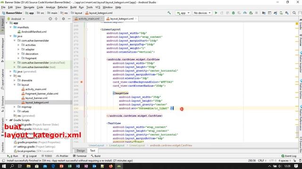Open Project Structure folder icon in toolbar

coord(264,13)
